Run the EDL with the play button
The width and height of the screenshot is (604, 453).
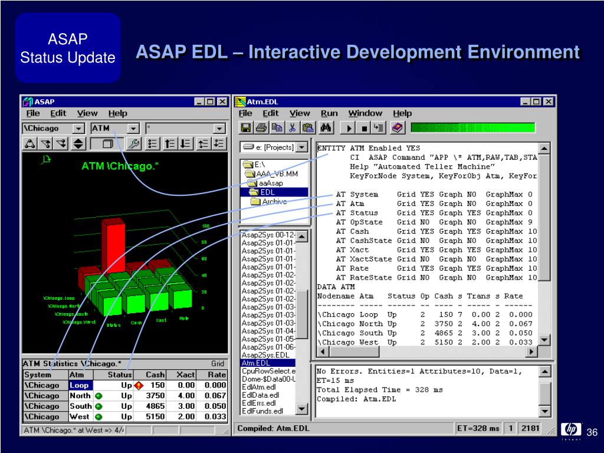coord(349,128)
